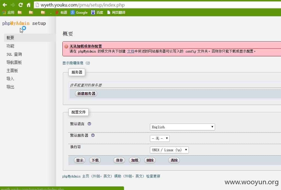Click the 下载 button

[x=95, y=160]
